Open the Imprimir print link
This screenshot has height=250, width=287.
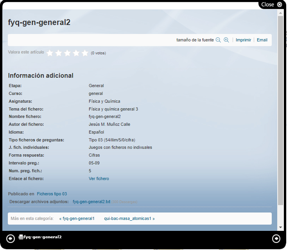(x=243, y=40)
